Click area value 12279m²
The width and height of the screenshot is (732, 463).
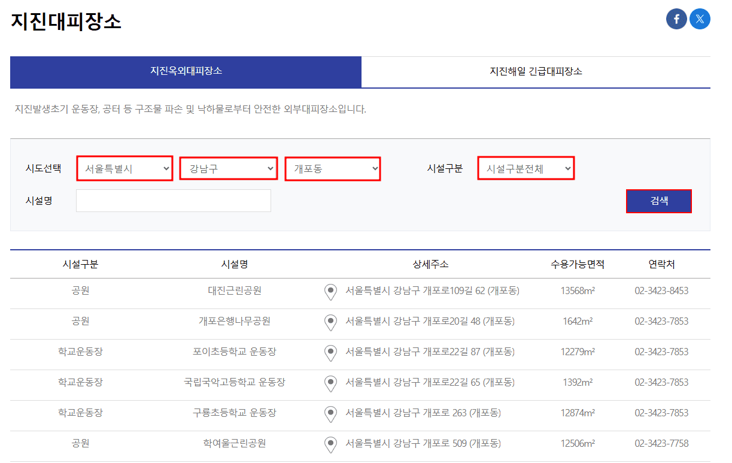click(x=578, y=352)
